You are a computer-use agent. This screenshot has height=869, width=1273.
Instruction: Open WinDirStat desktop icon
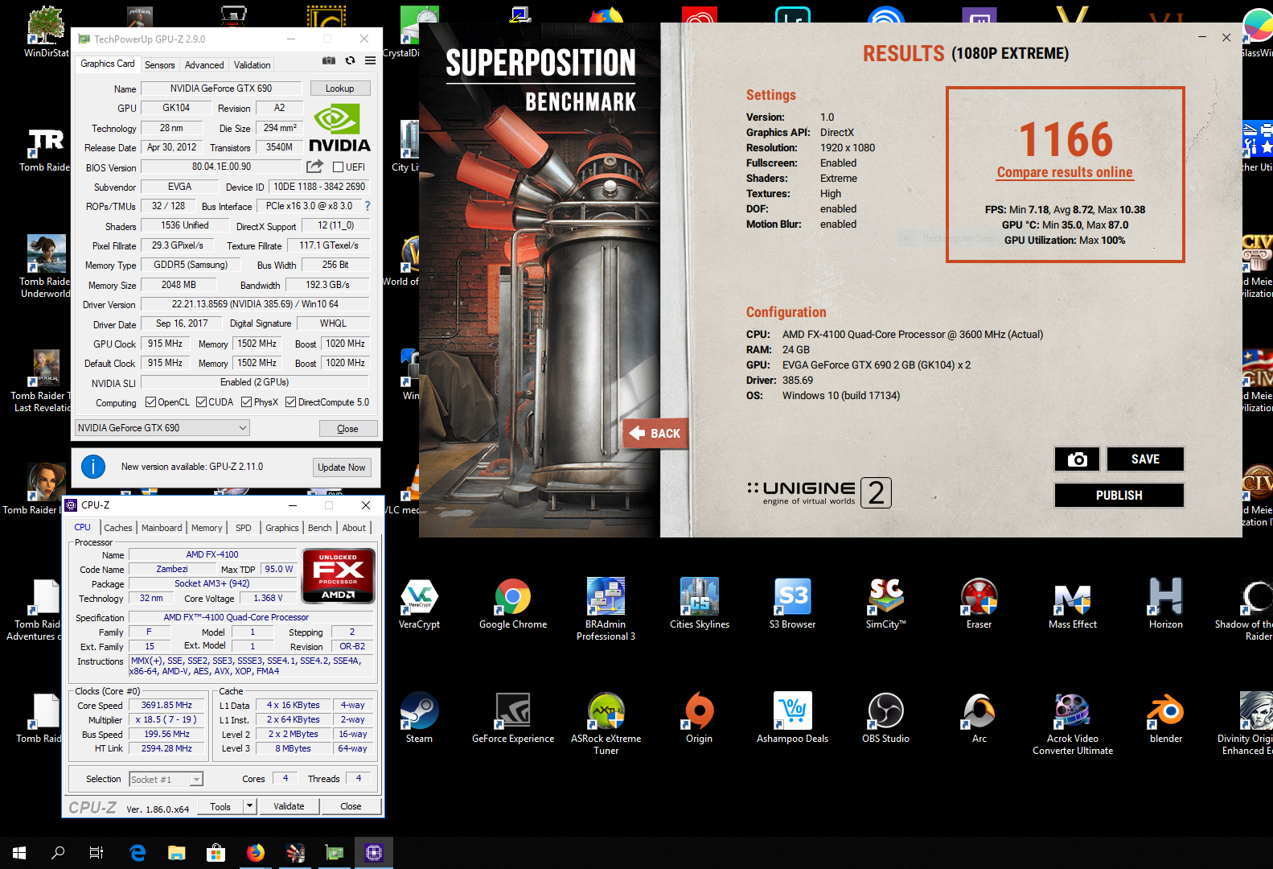pyautogui.click(x=47, y=32)
